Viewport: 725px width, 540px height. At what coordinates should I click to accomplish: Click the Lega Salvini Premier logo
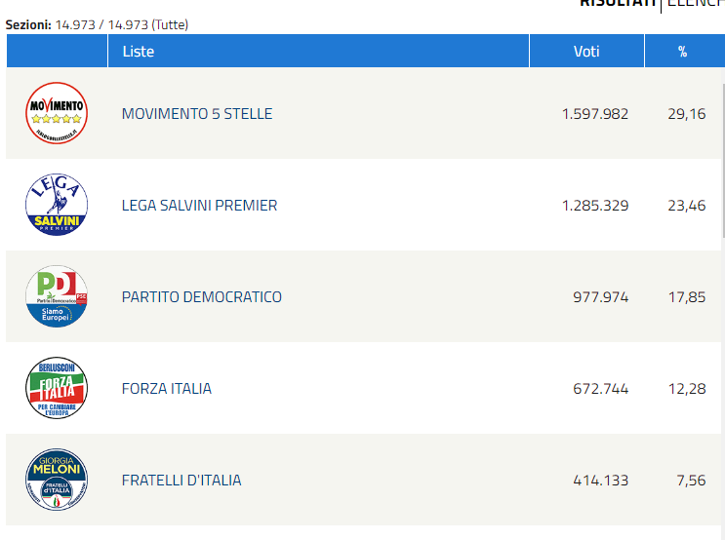pos(57,205)
